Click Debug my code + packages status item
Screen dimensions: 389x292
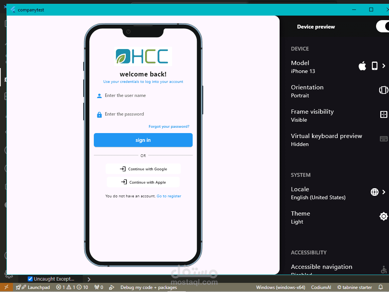(149, 287)
